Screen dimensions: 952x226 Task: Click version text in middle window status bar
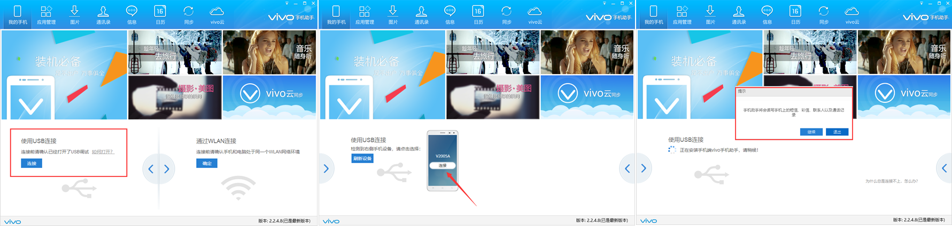pos(602,221)
